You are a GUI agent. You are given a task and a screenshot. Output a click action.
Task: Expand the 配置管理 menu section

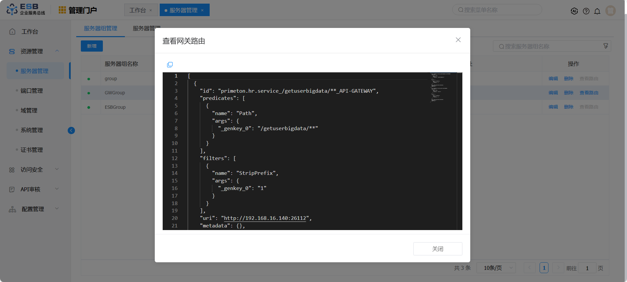click(x=57, y=209)
